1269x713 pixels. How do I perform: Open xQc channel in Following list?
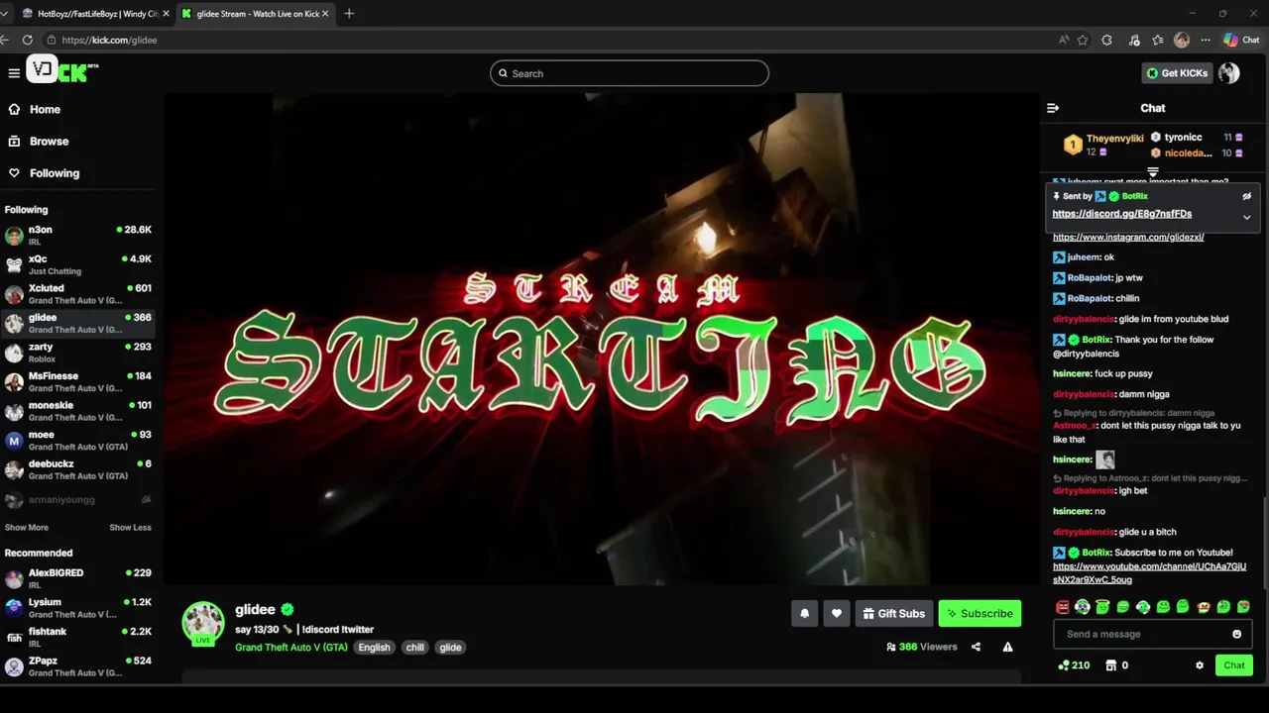point(78,264)
